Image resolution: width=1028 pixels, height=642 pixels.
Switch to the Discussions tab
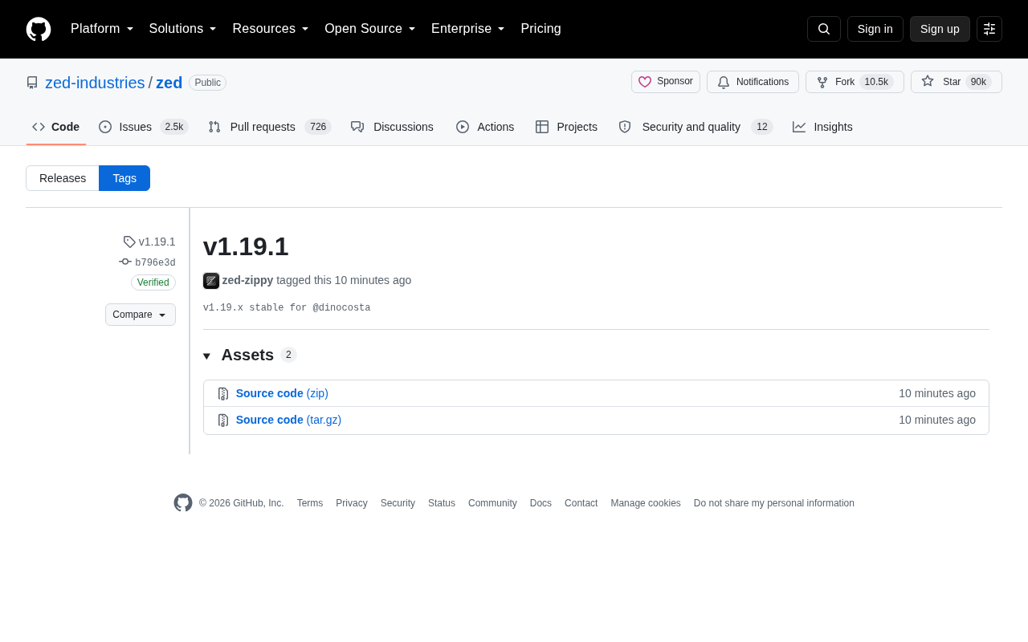(392, 127)
